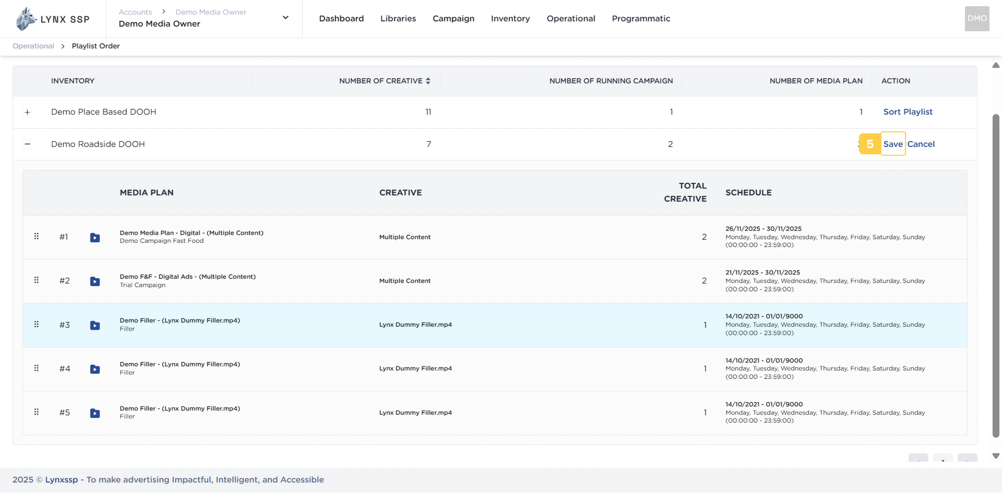Click the DMO user avatar
This screenshot has height=494, width=1002.
[977, 19]
